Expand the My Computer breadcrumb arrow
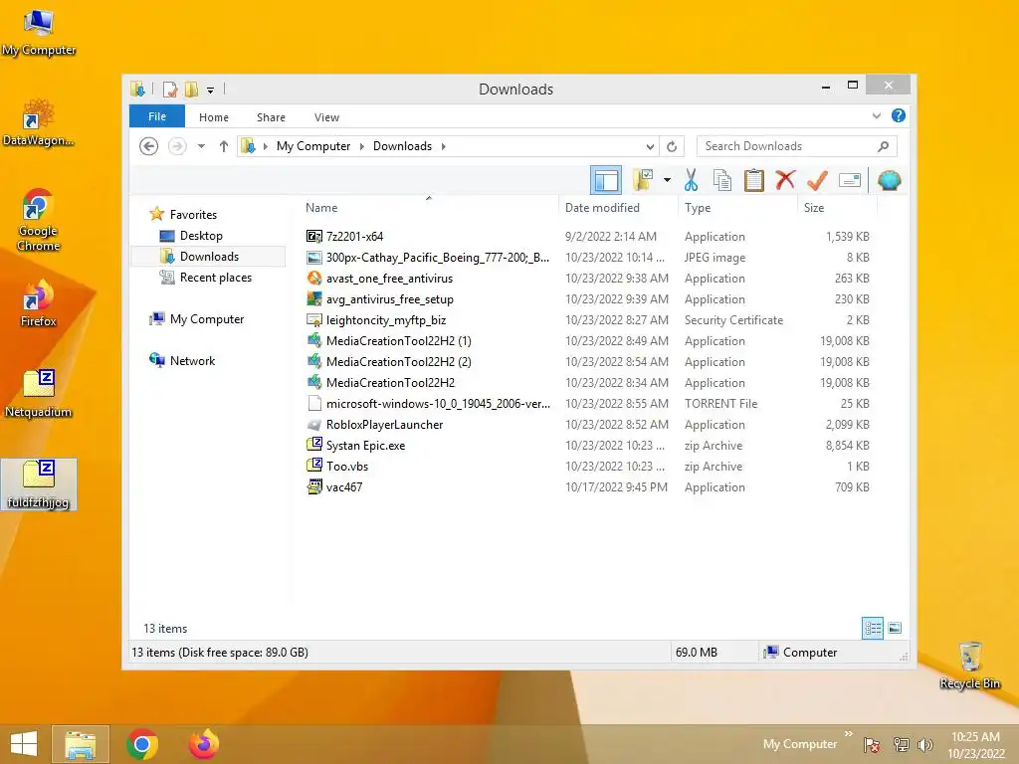The height and width of the screenshot is (764, 1019). pyautogui.click(x=361, y=146)
